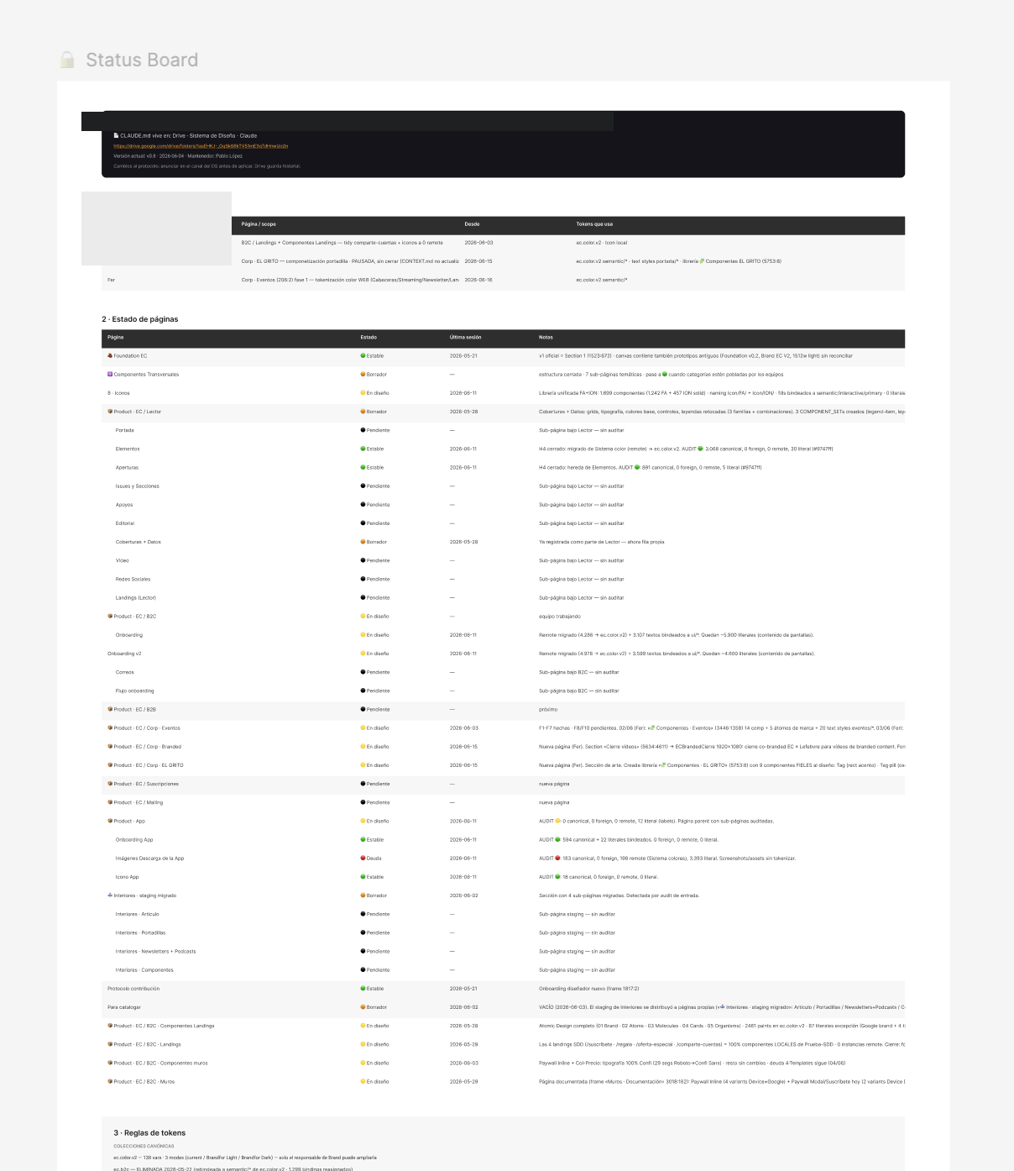Select the Icono App cell
1014x1171 pixels.
[x=128, y=877]
